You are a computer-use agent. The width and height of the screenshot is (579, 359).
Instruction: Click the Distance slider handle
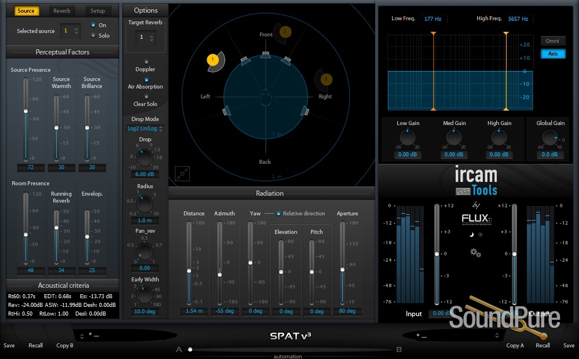point(189,271)
